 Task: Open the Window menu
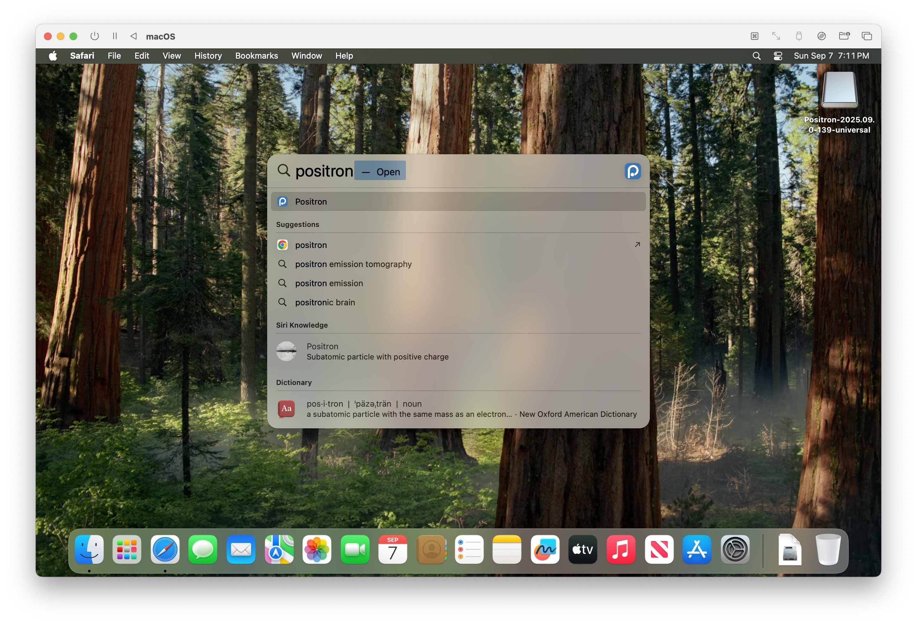307,56
